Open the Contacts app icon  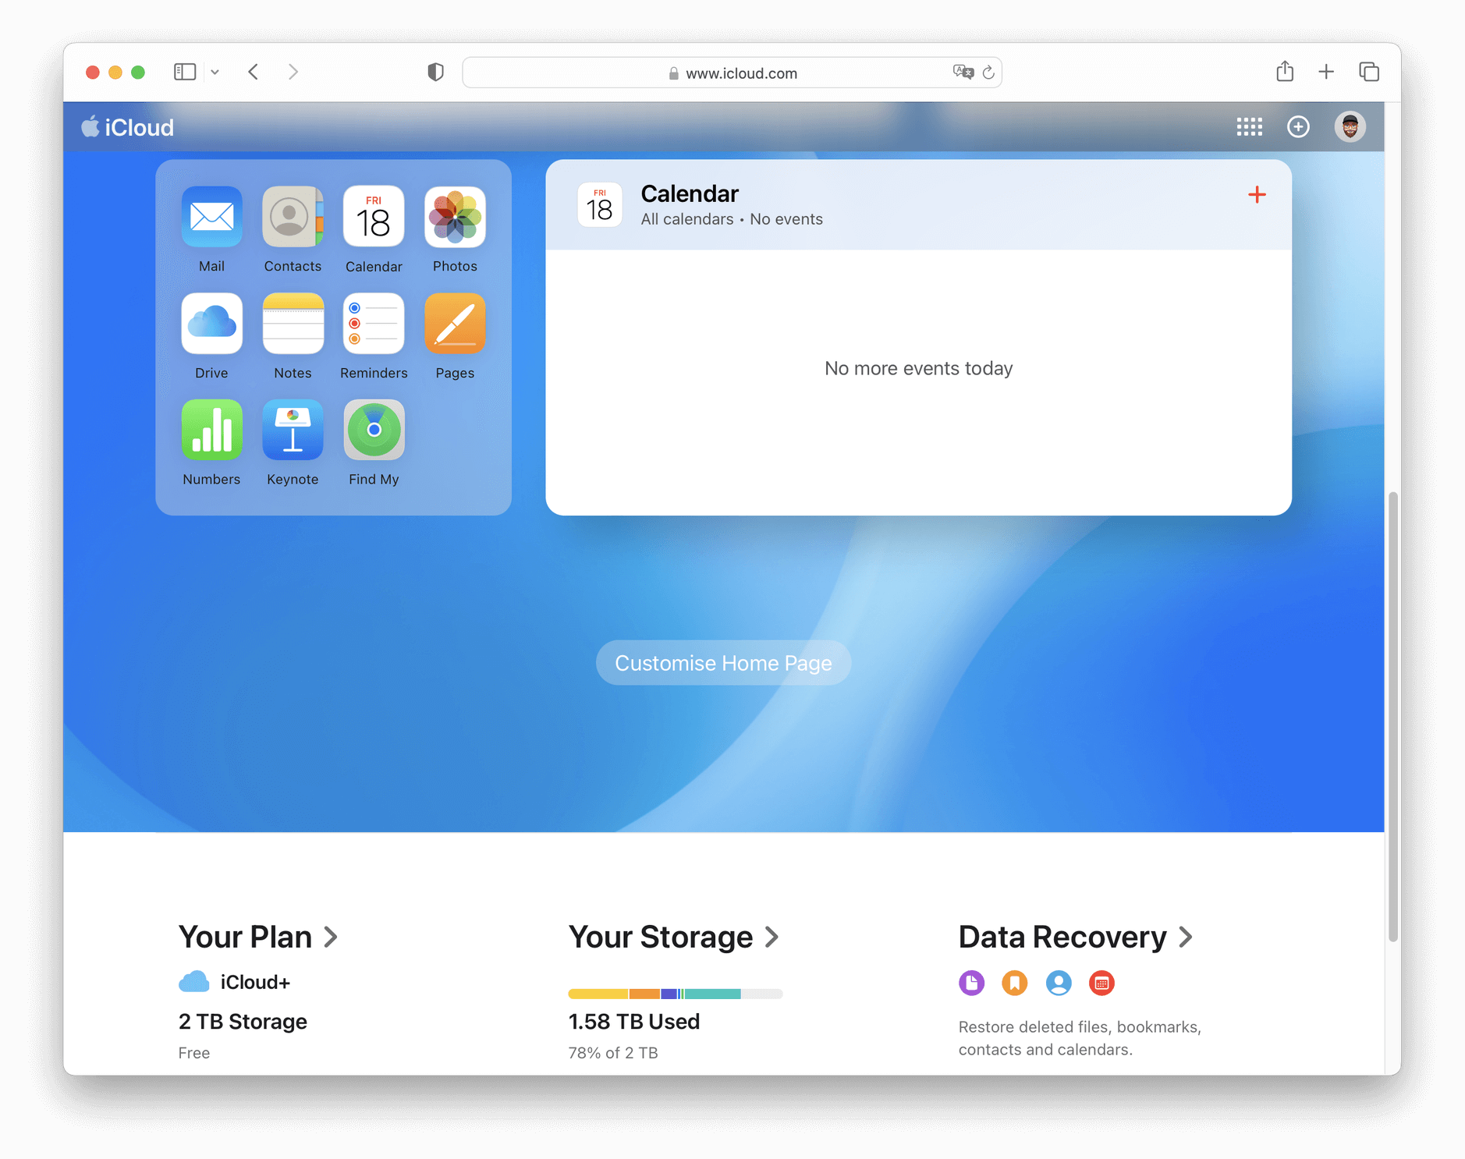click(293, 217)
